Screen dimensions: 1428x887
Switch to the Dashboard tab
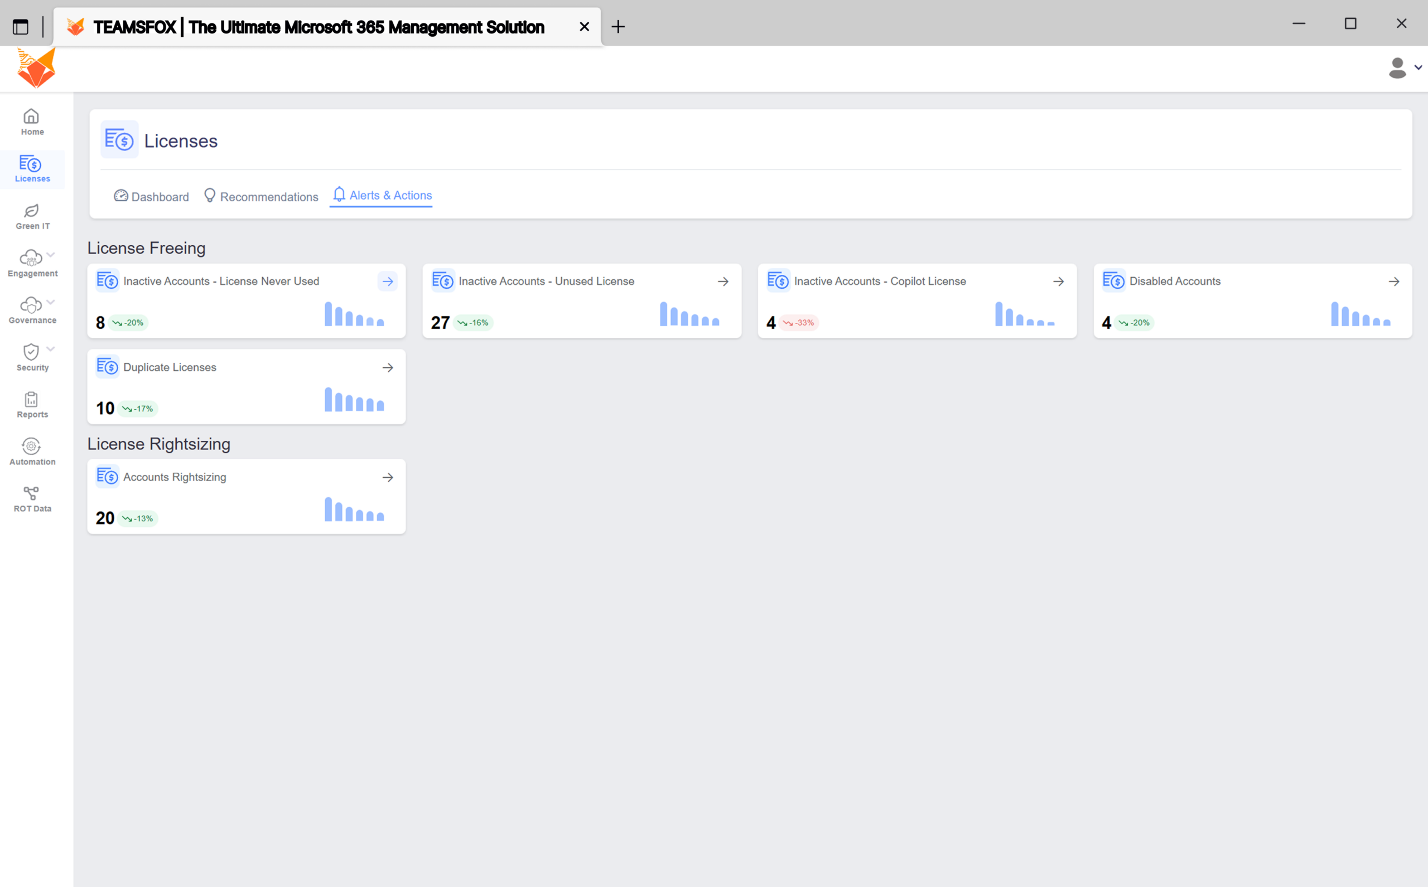click(x=151, y=196)
